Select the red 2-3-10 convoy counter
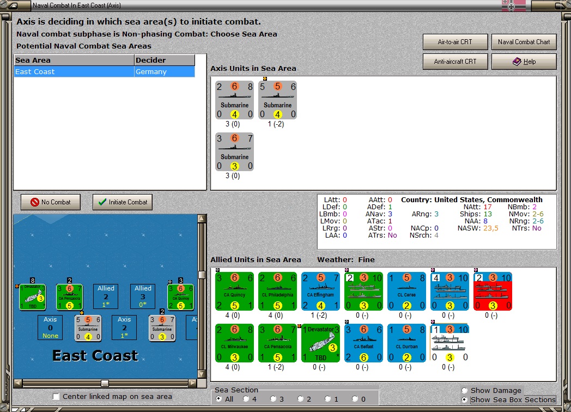The width and height of the screenshot is (571, 412). tap(493, 292)
